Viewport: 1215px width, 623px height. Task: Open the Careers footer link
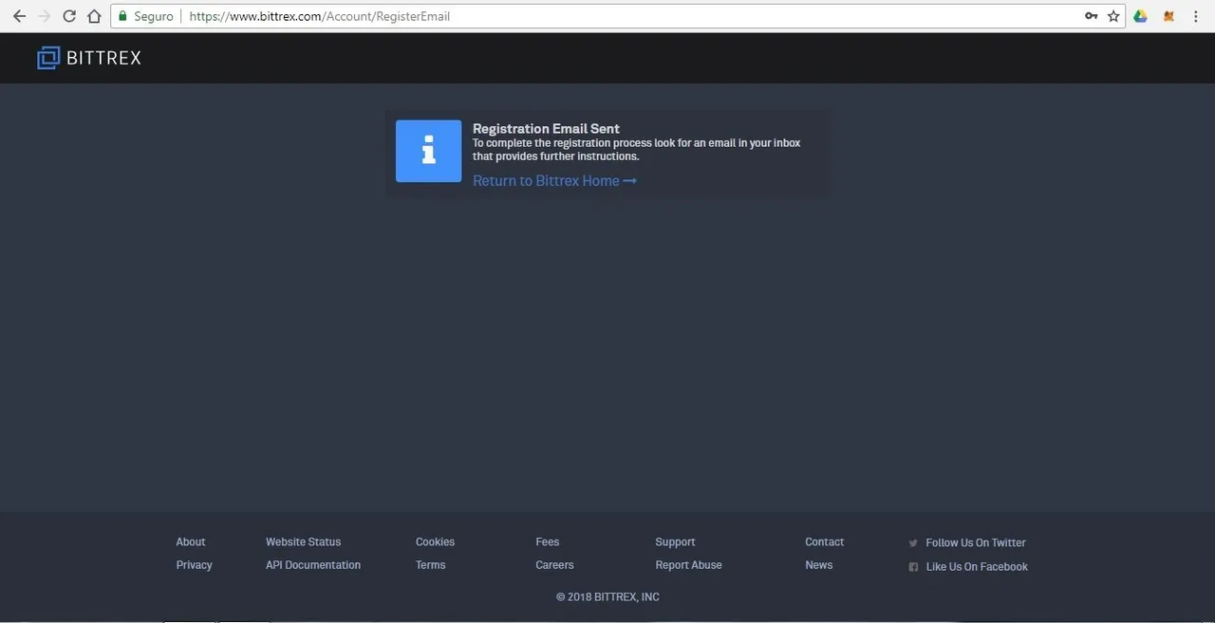[554, 565]
